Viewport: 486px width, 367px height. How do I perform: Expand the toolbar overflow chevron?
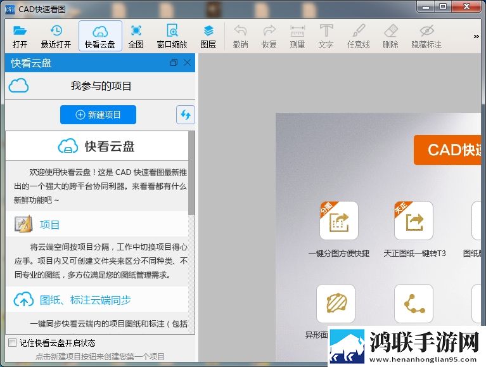[x=476, y=37]
